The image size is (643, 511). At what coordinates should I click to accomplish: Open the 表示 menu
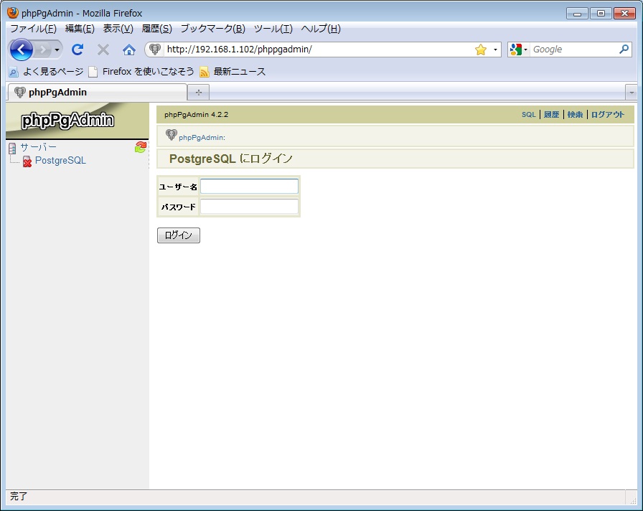(x=118, y=29)
